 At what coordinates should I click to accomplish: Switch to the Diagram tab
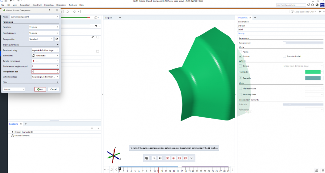pos(108,17)
